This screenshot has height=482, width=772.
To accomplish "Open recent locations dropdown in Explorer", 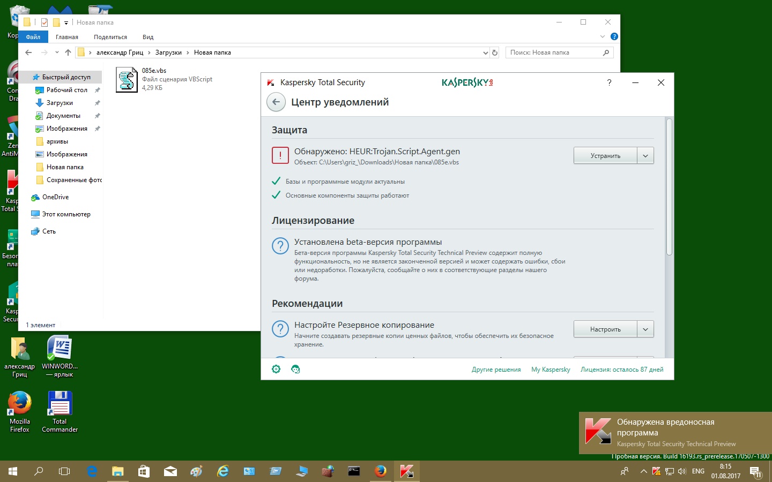I will pyautogui.click(x=57, y=52).
